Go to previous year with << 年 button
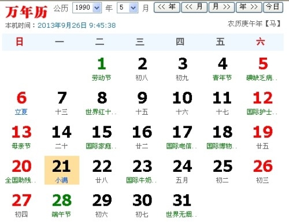This screenshot has height=222, width=289. 167,7
